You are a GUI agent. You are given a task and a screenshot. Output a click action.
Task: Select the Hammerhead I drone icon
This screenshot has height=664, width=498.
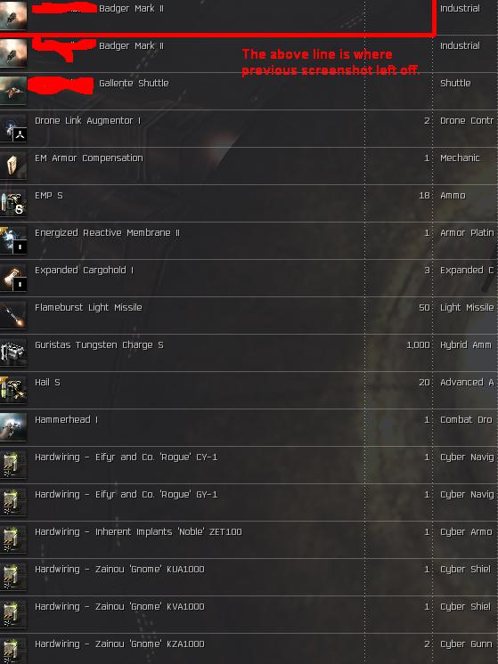tap(13, 427)
